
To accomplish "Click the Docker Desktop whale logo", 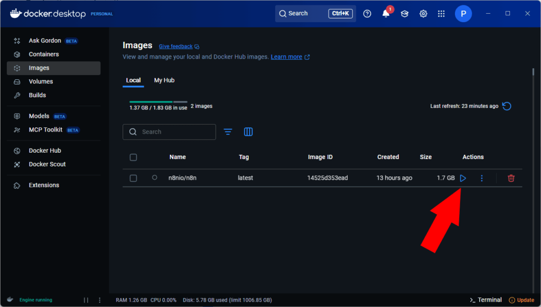I will 16,13.
